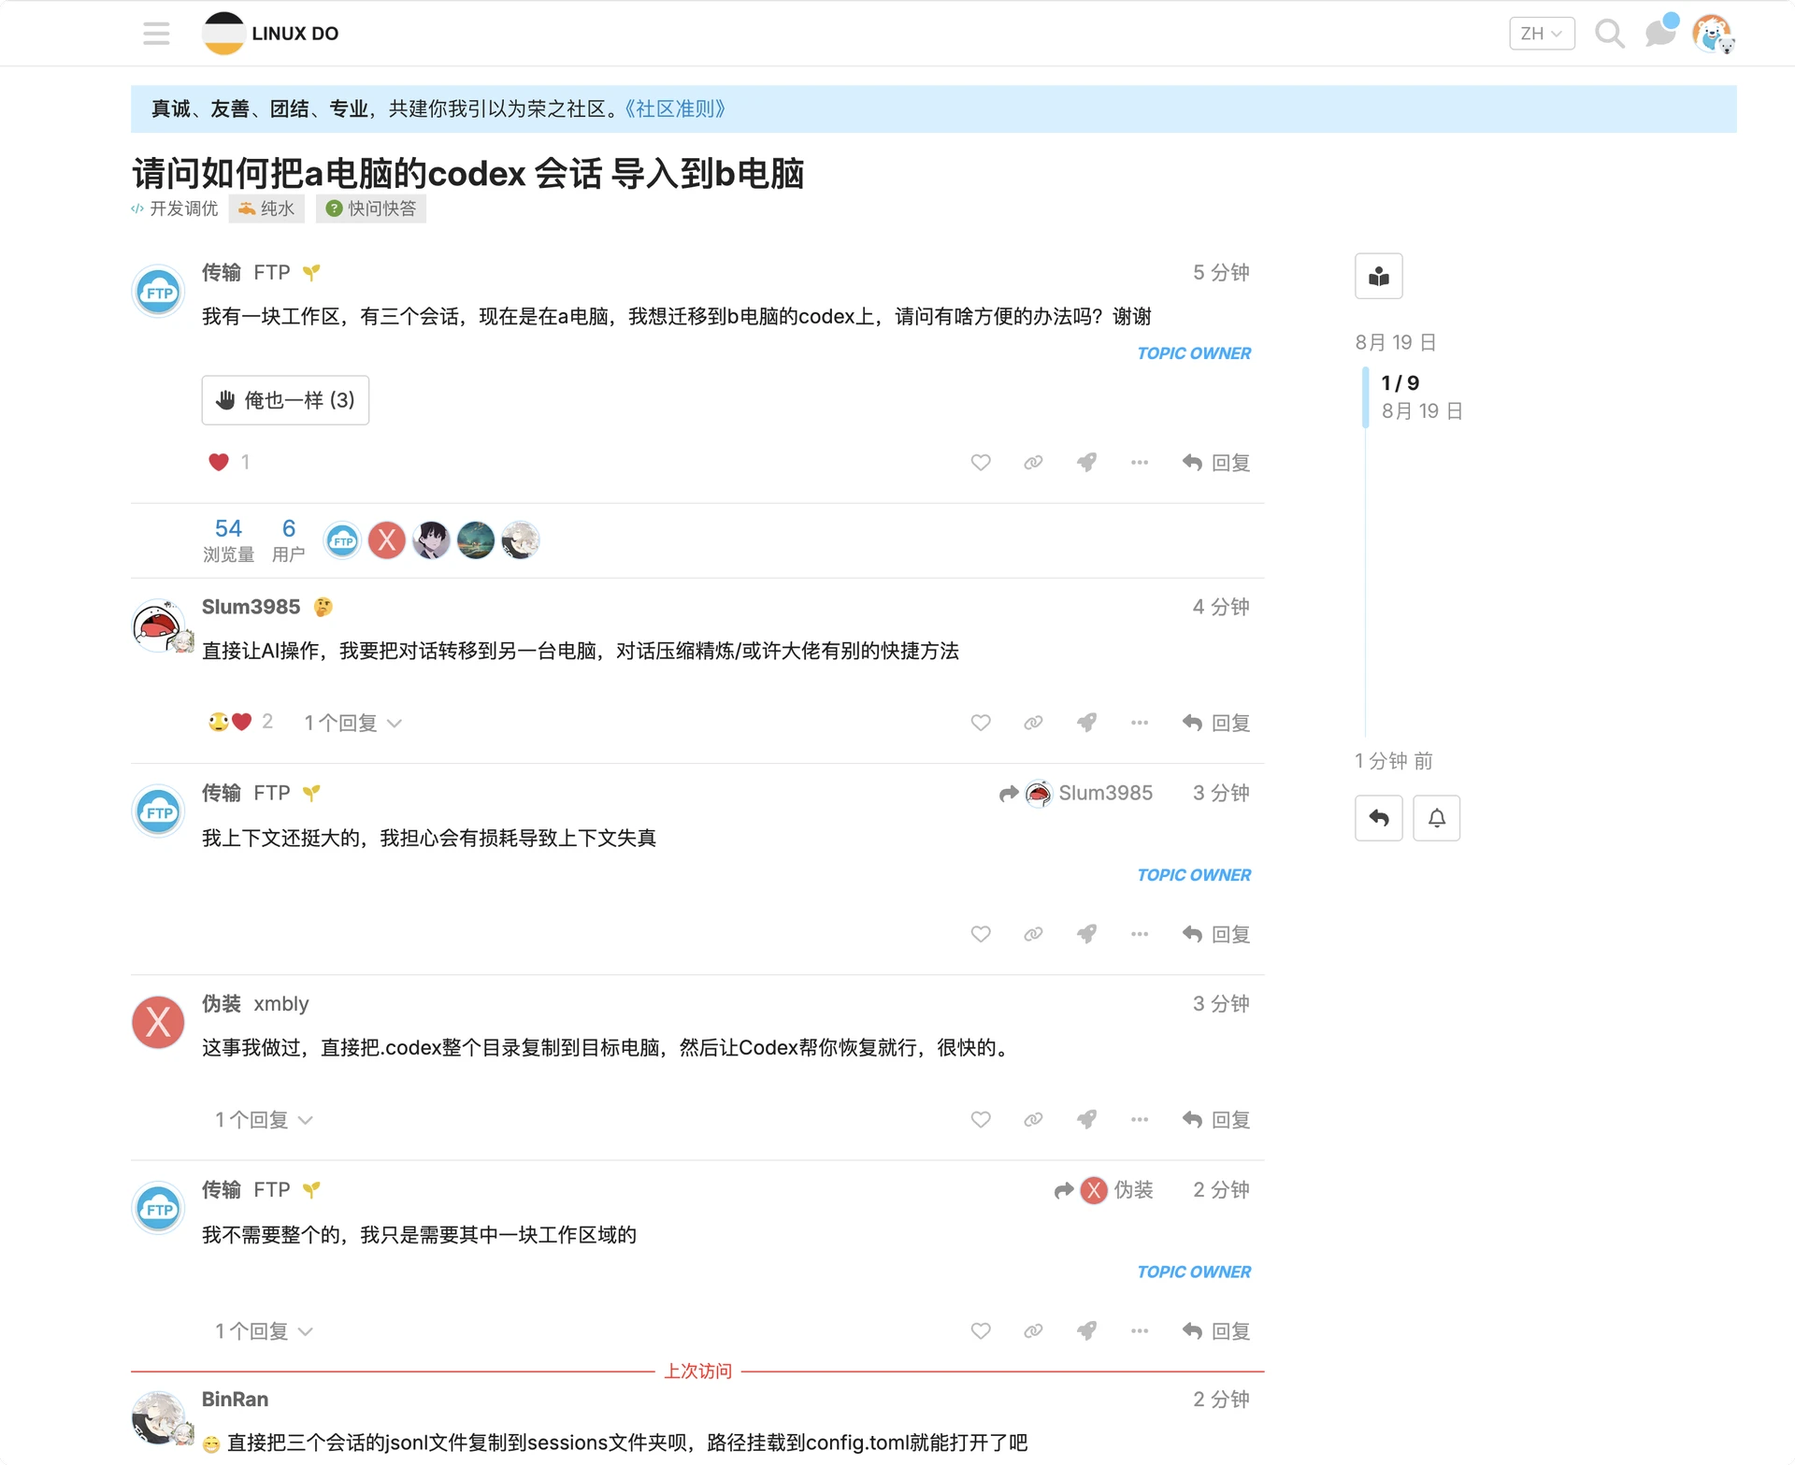
Task: Select the 快问快答 tag
Action: coord(371,208)
